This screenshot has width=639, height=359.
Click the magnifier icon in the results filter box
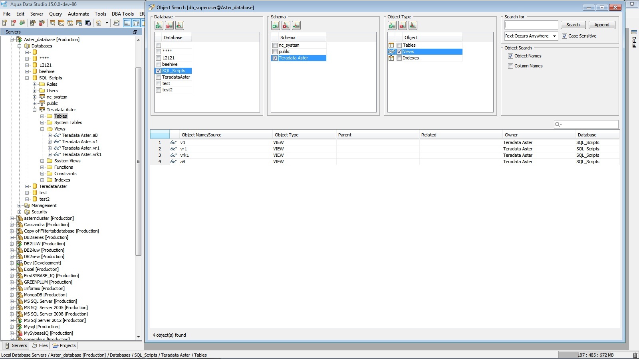558,124
